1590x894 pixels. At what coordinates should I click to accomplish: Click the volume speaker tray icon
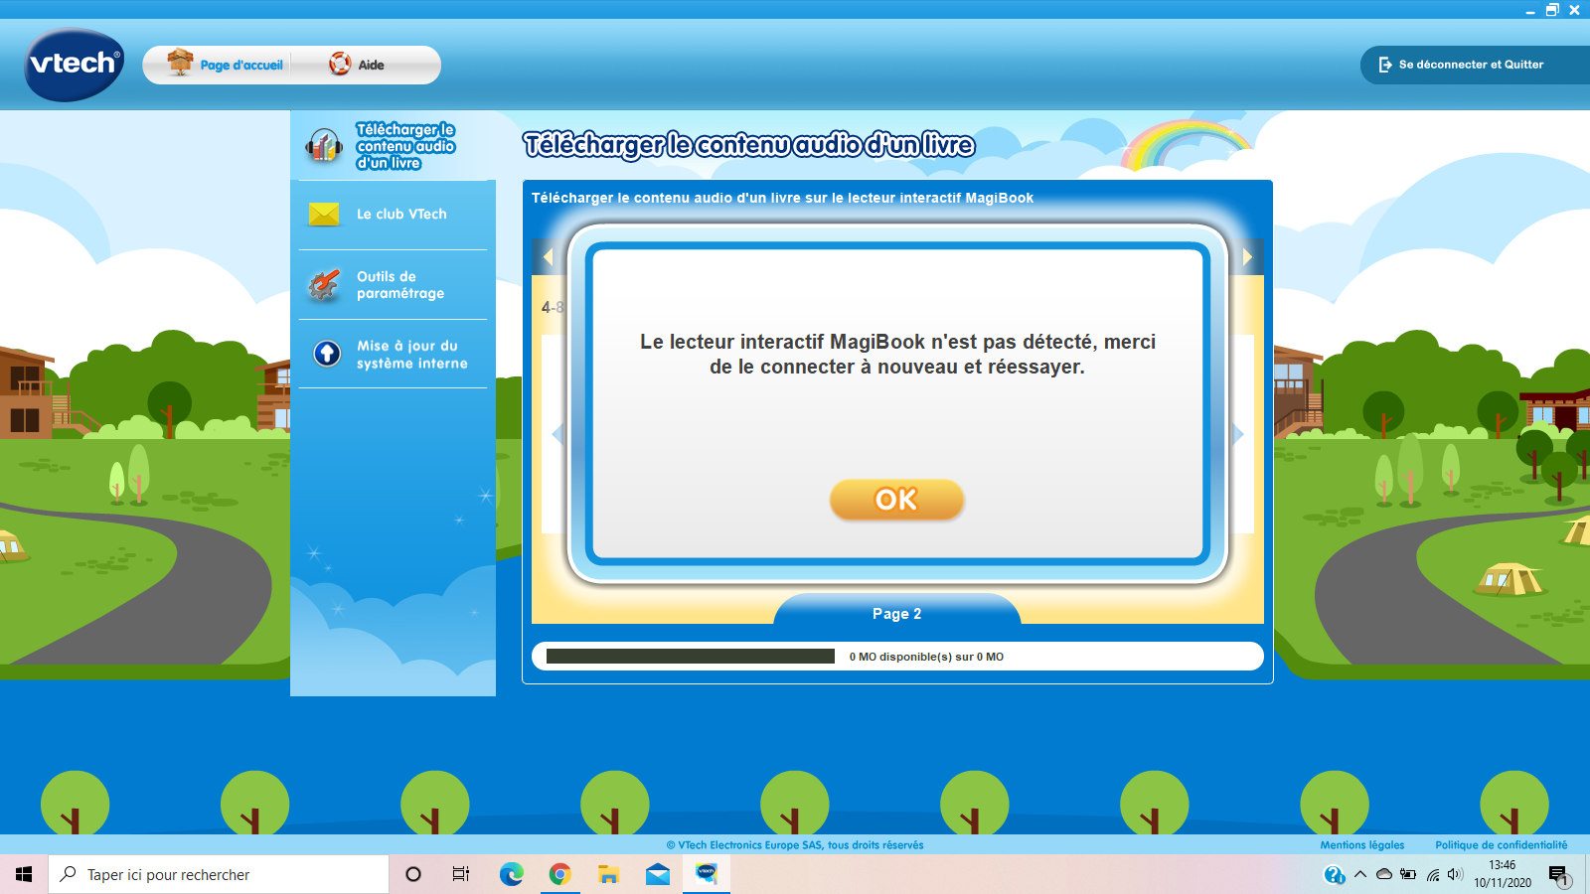tap(1455, 874)
